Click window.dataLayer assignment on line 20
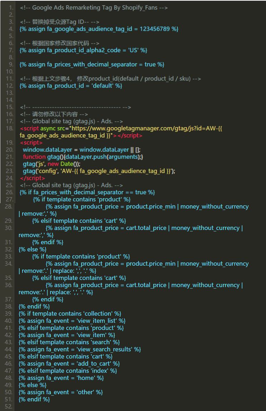The image size is (266, 411). click(x=81, y=150)
